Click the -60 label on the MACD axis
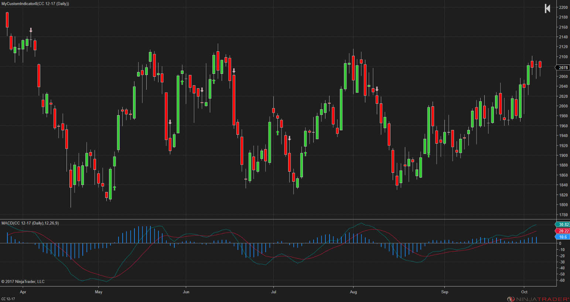The image size is (570, 302). [562, 280]
